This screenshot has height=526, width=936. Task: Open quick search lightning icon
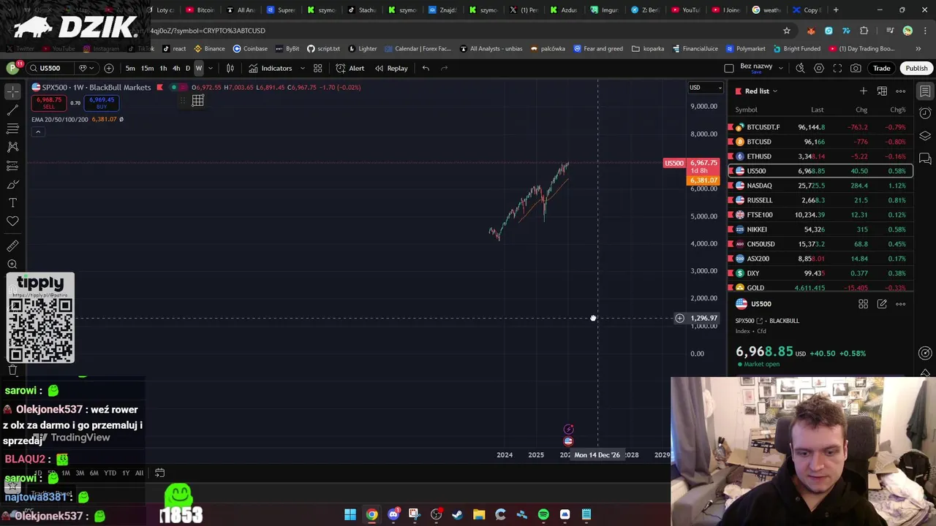[800, 68]
